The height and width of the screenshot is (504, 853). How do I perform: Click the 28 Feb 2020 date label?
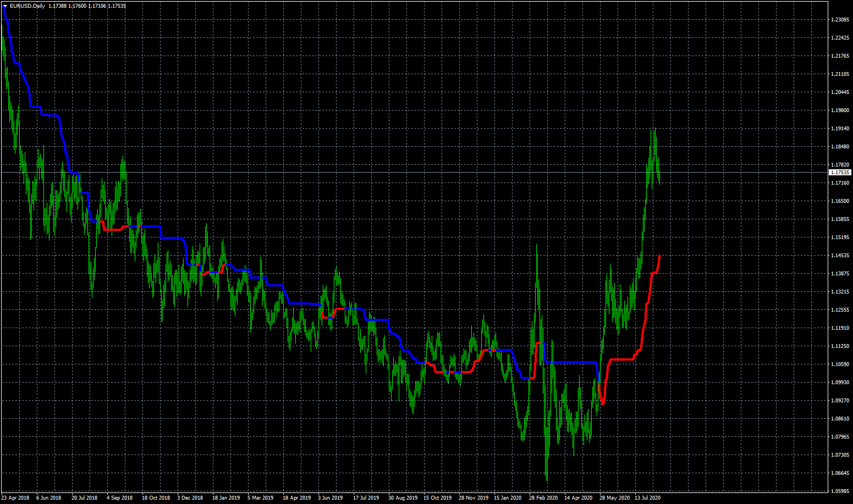click(x=543, y=498)
